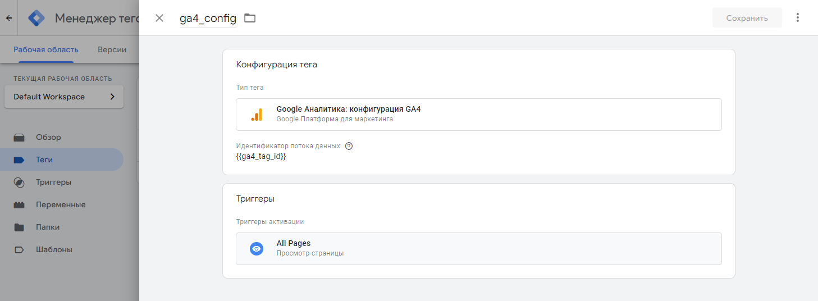This screenshot has height=301, width=818.
Task: Click the Просмотр страницы trigger subtitle
Action: [x=310, y=253]
